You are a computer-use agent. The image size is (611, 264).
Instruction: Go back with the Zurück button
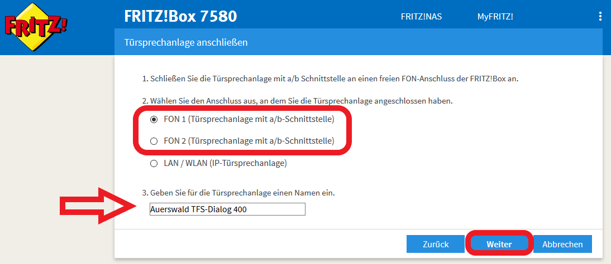(x=436, y=244)
